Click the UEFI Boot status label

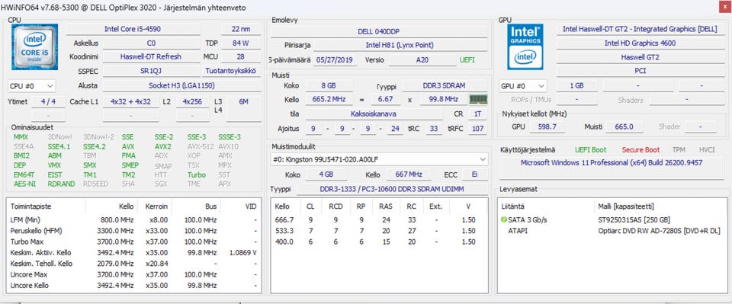(x=590, y=149)
